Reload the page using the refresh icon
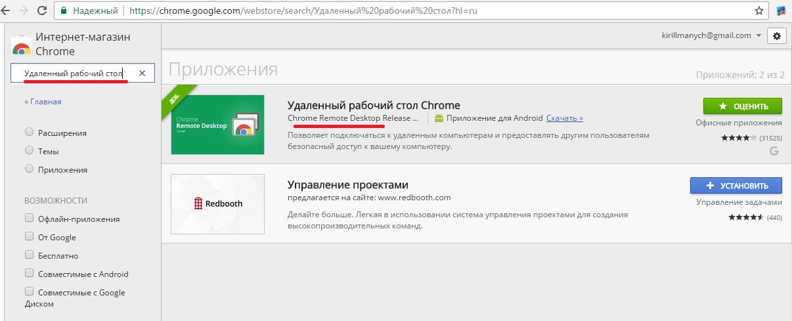This screenshot has width=792, height=321. (42, 11)
